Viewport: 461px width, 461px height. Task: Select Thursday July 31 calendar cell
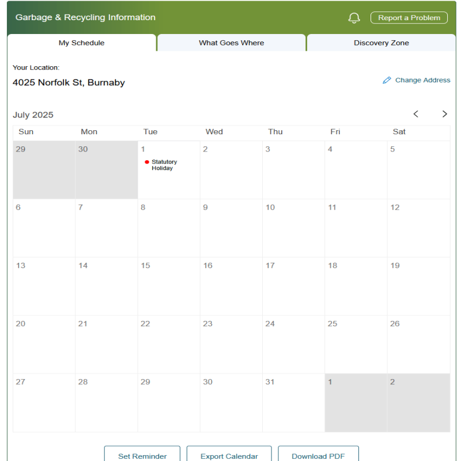293,403
